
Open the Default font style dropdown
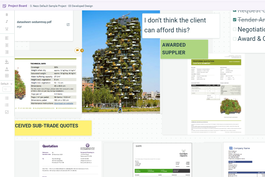pos(7,84)
